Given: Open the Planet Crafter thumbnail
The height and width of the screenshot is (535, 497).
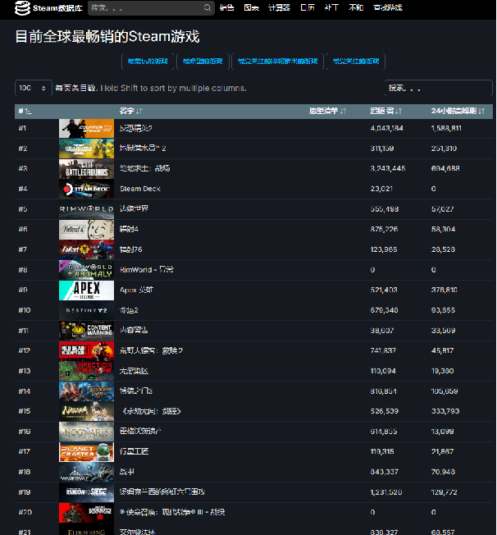Looking at the screenshot, I should coord(86,452).
